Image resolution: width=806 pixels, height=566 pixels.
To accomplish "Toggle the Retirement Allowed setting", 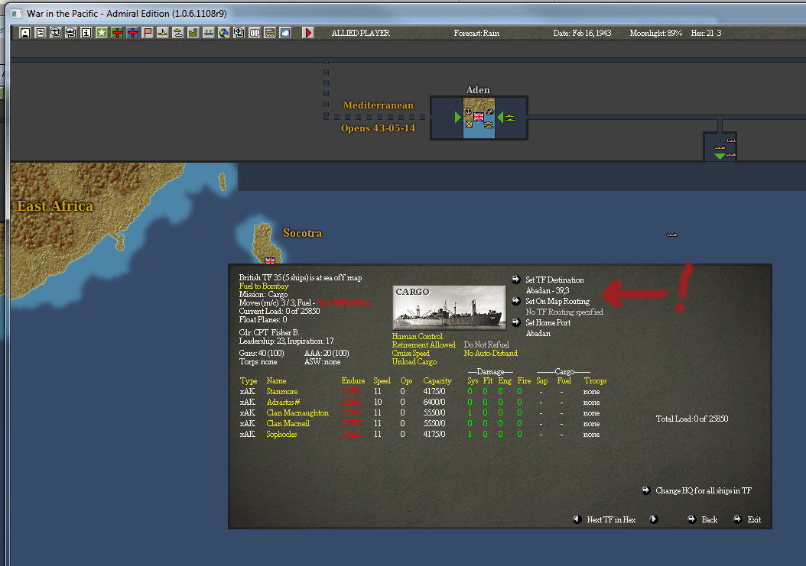I will tap(424, 344).
